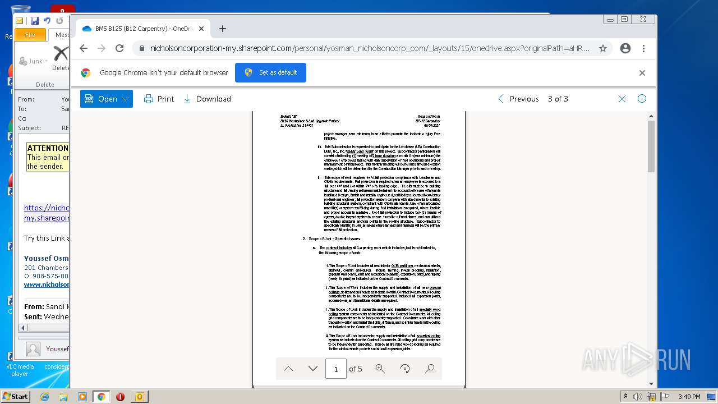Screen dimensions: 718x404
Task: Open the File tab in Outlook
Action: click(30, 35)
